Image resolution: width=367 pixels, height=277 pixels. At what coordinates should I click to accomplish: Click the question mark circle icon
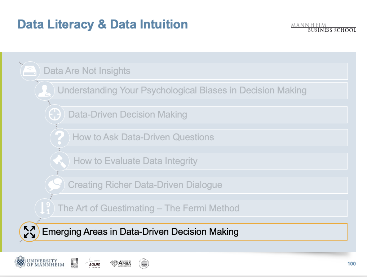[x=60, y=137]
